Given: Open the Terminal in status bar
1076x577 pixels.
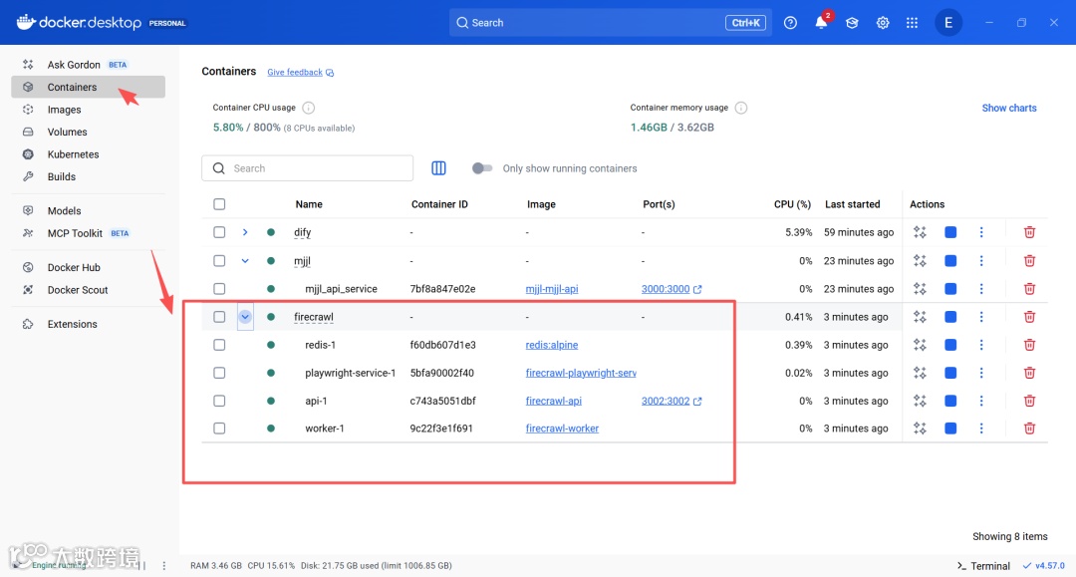Looking at the screenshot, I should pos(983,566).
